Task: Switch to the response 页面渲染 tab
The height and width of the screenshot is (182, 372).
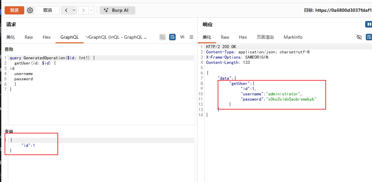Action: coord(265,37)
